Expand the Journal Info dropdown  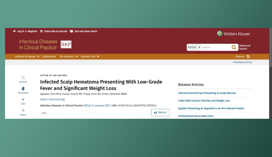click(90, 57)
